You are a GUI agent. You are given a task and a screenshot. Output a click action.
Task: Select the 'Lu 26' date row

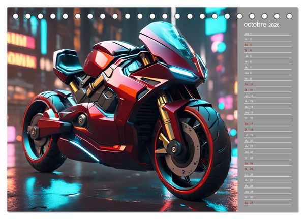tap(268, 174)
